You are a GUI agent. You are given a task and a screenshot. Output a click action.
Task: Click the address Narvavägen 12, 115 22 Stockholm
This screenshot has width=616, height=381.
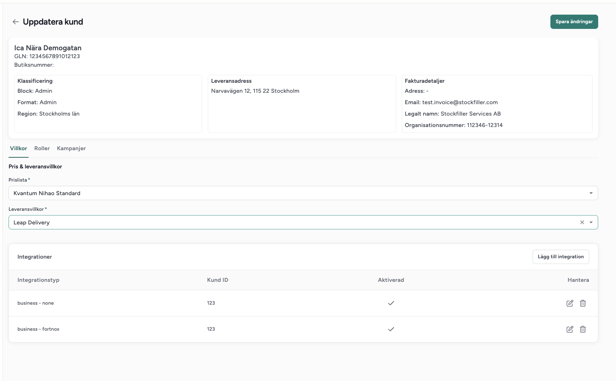point(255,91)
